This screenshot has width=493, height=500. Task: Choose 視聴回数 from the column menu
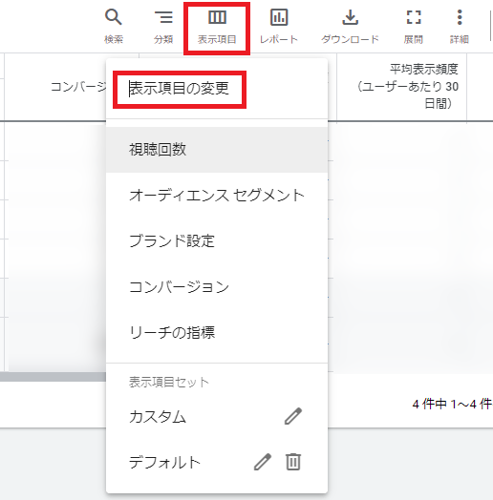pos(217,150)
